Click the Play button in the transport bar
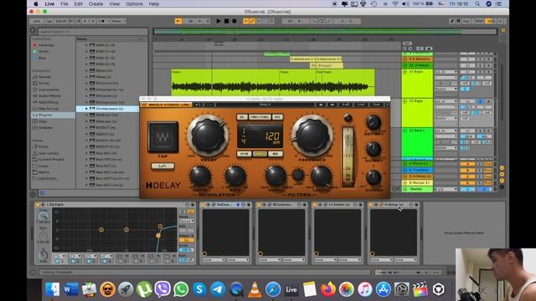 218,21
